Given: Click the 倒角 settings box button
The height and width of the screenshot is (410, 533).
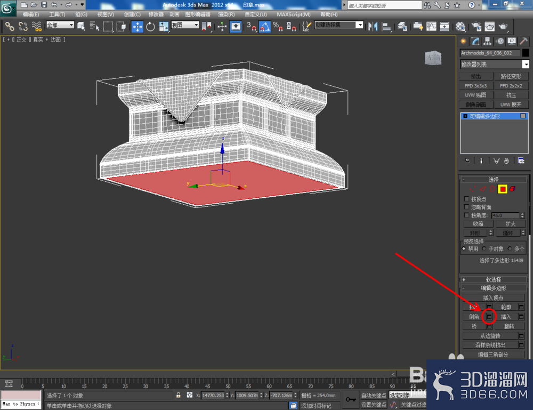Looking at the screenshot, I should click(489, 317).
